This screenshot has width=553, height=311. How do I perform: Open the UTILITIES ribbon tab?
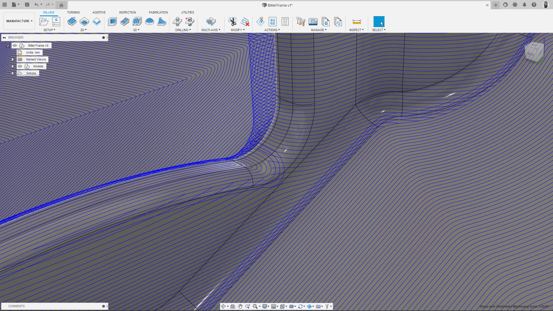(x=188, y=12)
